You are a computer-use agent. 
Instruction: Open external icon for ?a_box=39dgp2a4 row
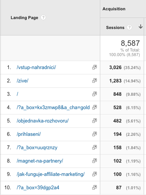95,187
